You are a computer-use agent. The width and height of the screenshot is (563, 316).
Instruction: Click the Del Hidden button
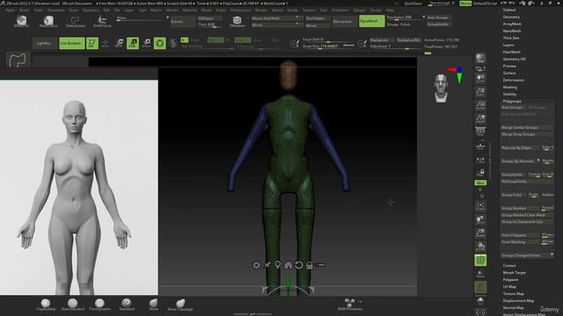point(317,18)
